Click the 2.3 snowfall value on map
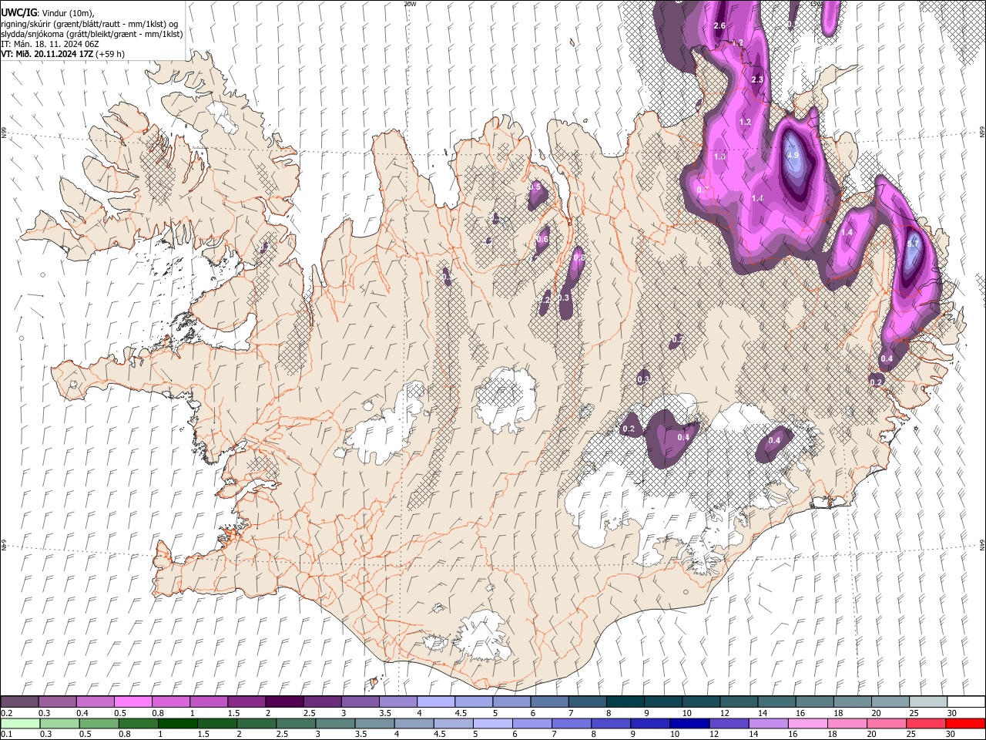 click(756, 79)
